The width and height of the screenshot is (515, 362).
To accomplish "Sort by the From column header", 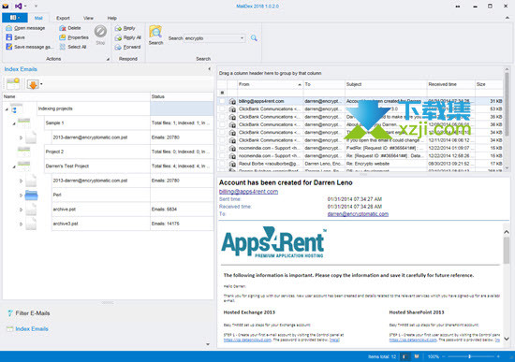I will (x=270, y=84).
